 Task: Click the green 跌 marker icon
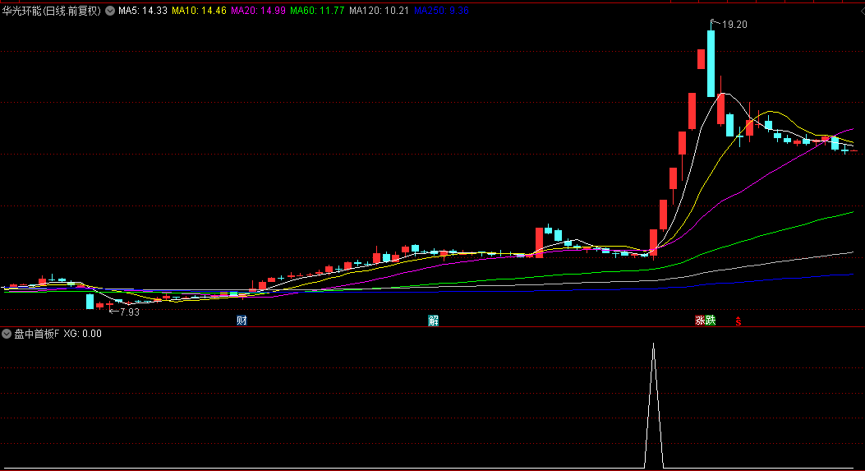coord(711,321)
